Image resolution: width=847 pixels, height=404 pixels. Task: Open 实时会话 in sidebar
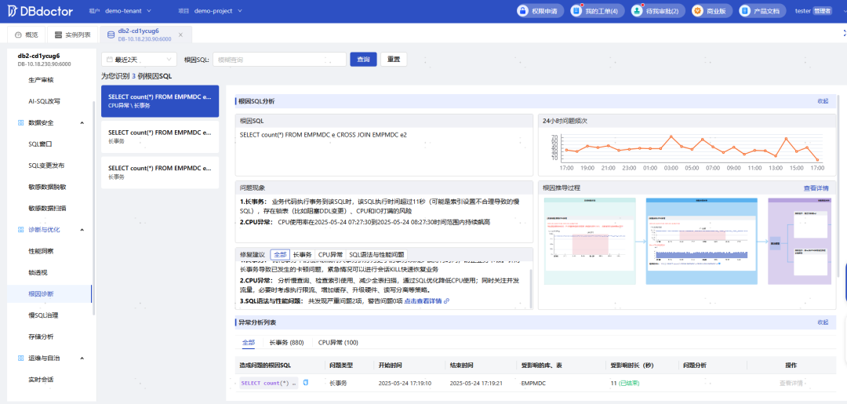point(41,379)
